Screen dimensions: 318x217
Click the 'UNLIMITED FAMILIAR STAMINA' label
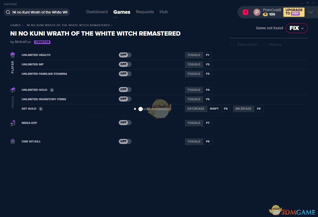44,74
